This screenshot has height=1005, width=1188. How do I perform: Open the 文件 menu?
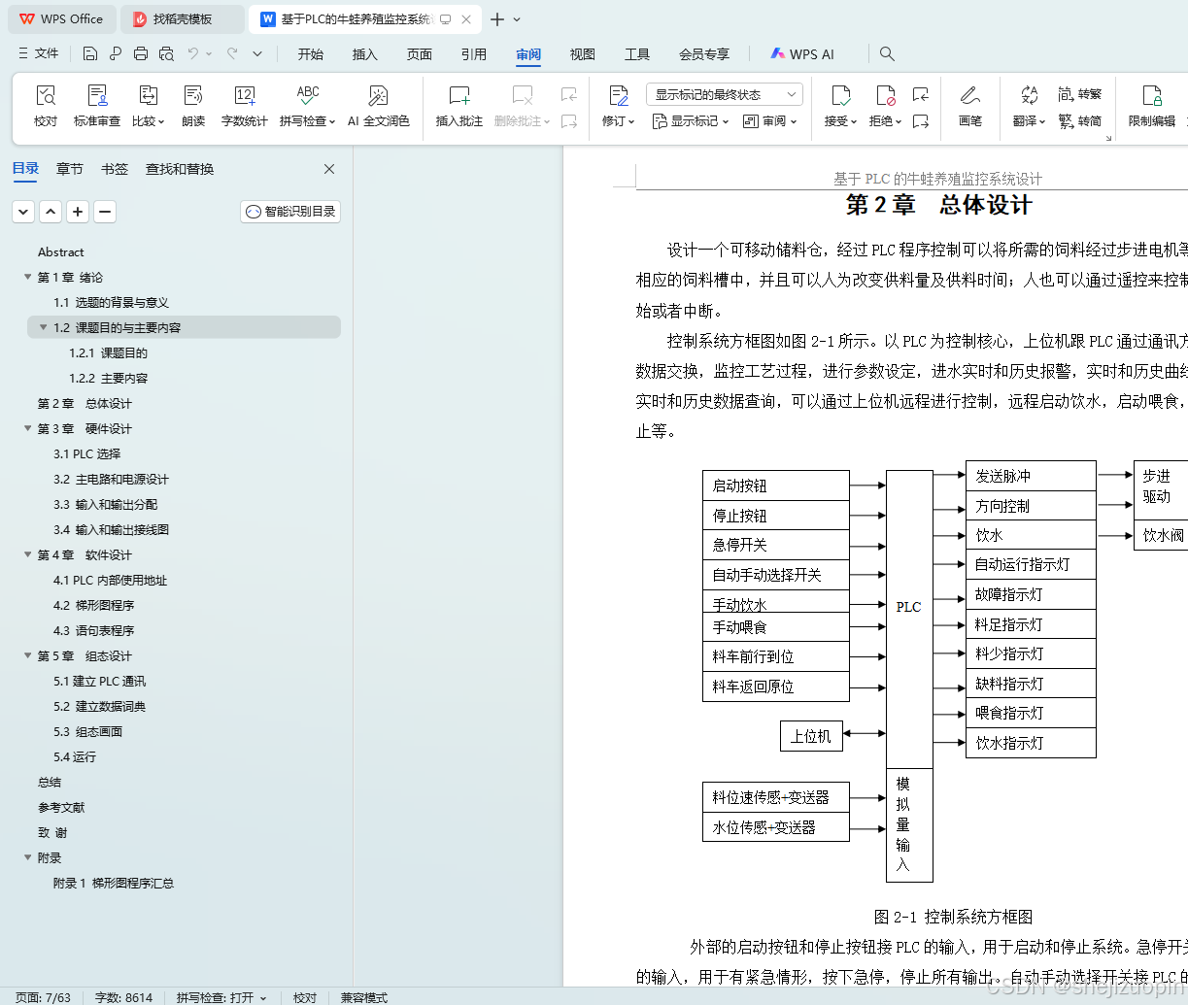tap(38, 53)
